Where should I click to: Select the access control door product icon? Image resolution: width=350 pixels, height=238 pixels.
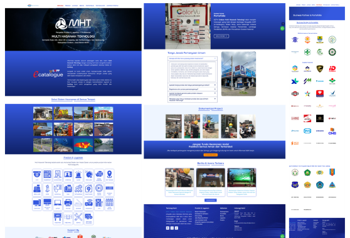(58, 175)
